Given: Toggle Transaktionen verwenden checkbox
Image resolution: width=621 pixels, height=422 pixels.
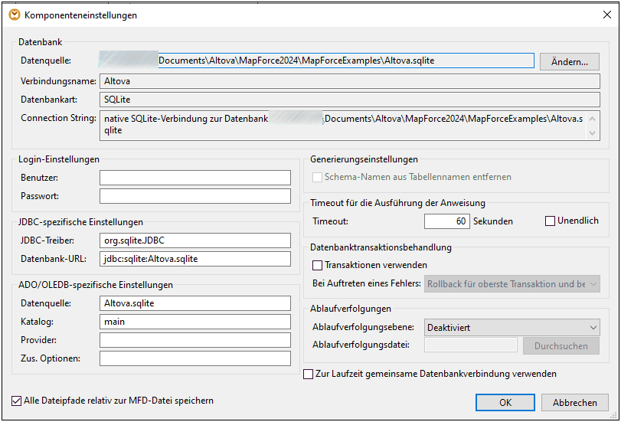Looking at the screenshot, I should click(318, 265).
